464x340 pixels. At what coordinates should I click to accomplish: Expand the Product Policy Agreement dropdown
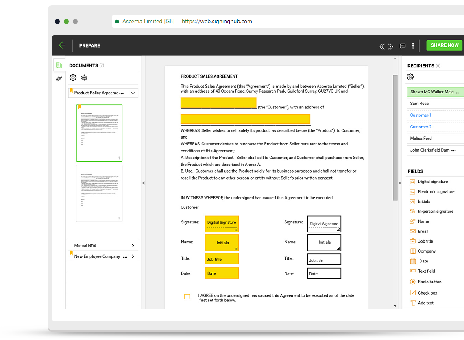133,93
